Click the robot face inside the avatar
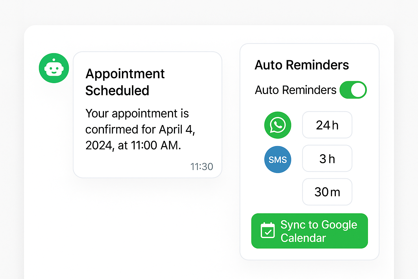This screenshot has height=279, width=418. (54, 69)
